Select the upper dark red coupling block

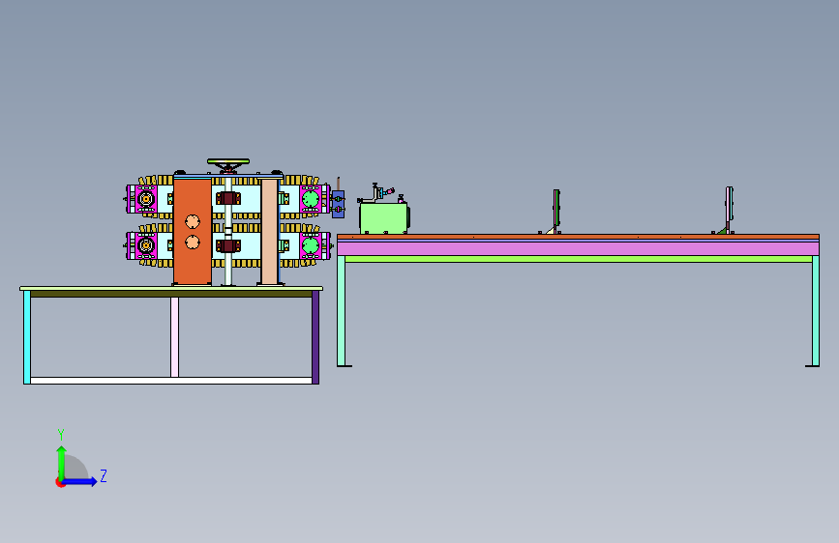tap(228, 199)
